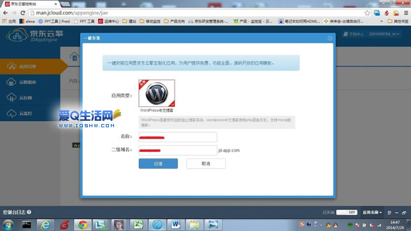This screenshot has width=411, height=231.
Task: Open the 其他书签 bookmarks folder
Action: coord(398,21)
